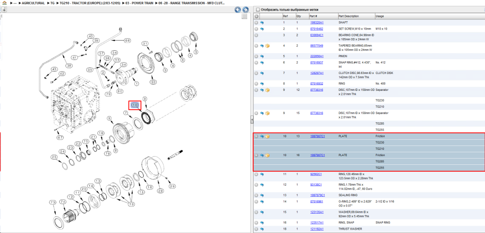This screenshot has width=485, height=233.
Task: Click blue arrow icon for SNAP RING #412
Action: coord(262,62)
